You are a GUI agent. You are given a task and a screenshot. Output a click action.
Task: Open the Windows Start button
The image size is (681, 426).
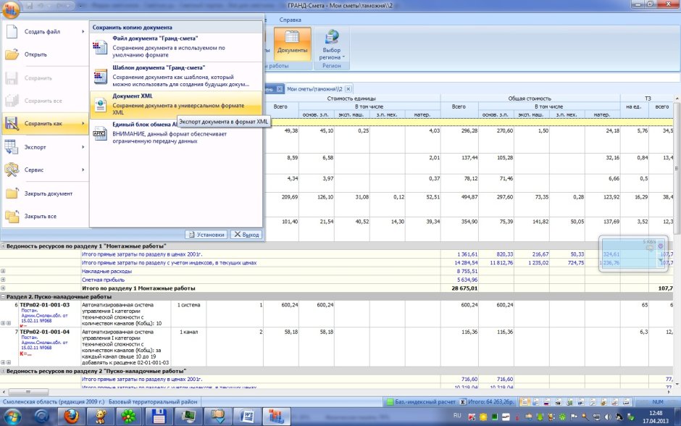pyautogui.click(x=12, y=417)
